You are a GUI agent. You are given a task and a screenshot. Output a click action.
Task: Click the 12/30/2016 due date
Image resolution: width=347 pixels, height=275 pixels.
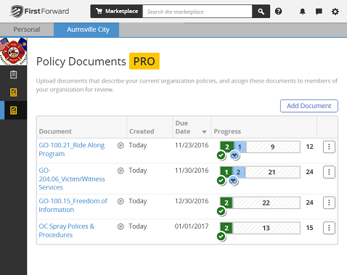192,201
